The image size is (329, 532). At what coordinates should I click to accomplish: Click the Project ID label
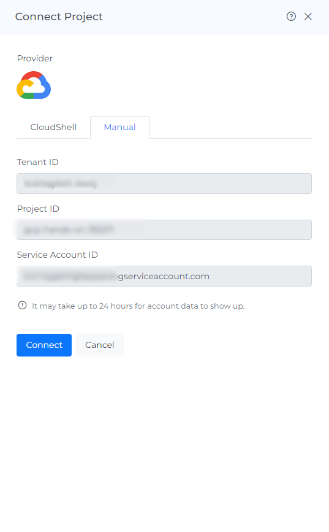[38, 209]
